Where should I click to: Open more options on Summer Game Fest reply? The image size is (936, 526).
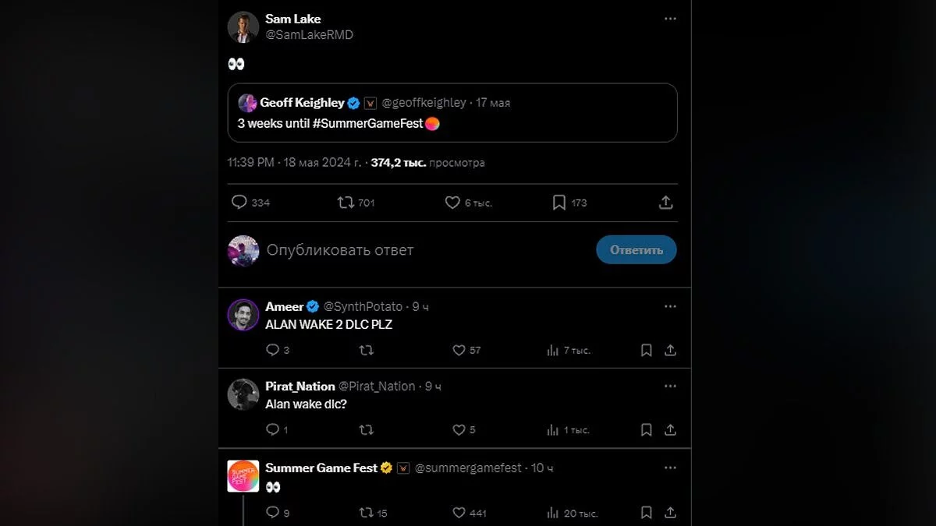tap(670, 468)
